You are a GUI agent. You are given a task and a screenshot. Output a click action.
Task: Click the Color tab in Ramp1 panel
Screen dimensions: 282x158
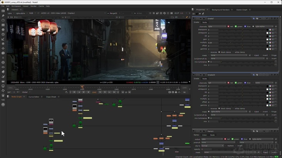coord(205,135)
